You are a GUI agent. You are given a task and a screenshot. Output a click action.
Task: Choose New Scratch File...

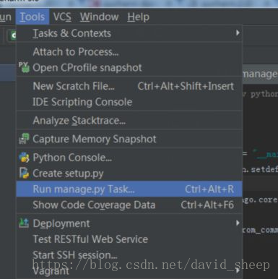(129, 86)
